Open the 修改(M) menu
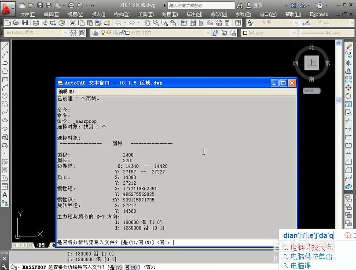Viewport: 356px width, 270px height. tap(219, 15)
